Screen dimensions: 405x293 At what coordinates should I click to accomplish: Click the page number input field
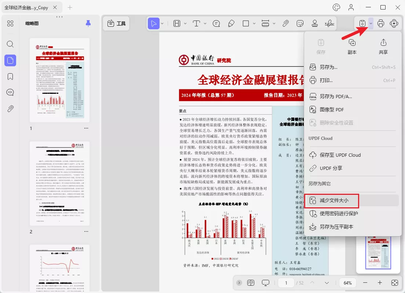(286, 283)
